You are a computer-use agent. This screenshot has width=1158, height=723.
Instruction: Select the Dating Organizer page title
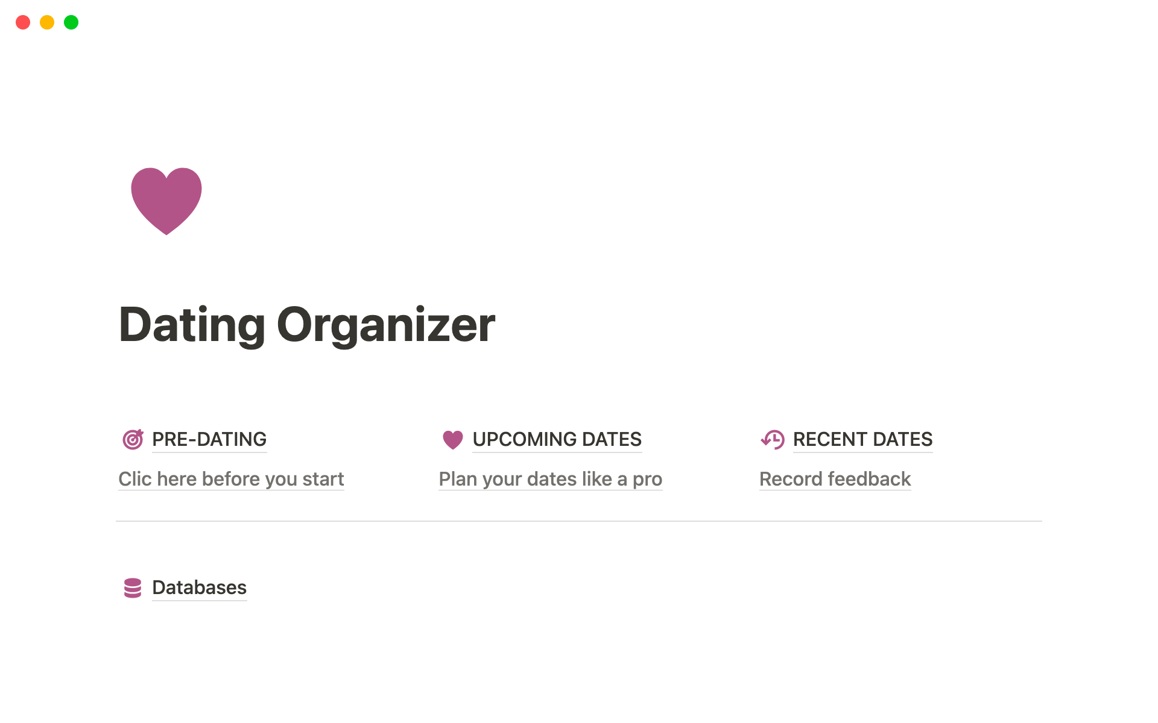(x=306, y=324)
